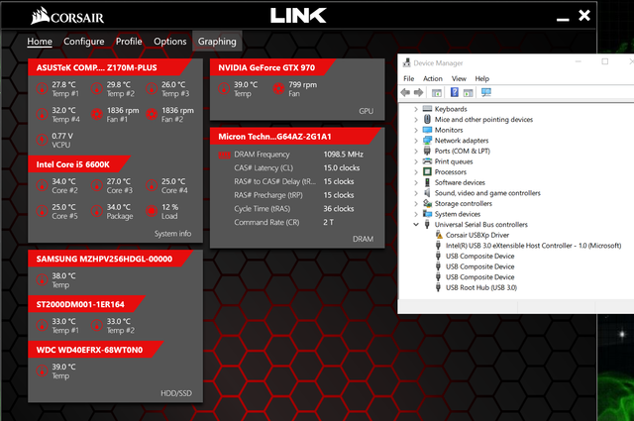Screen dimensions: 634x421
Task: Click Scan for hardware changes monitor icon
Action: [x=486, y=92]
